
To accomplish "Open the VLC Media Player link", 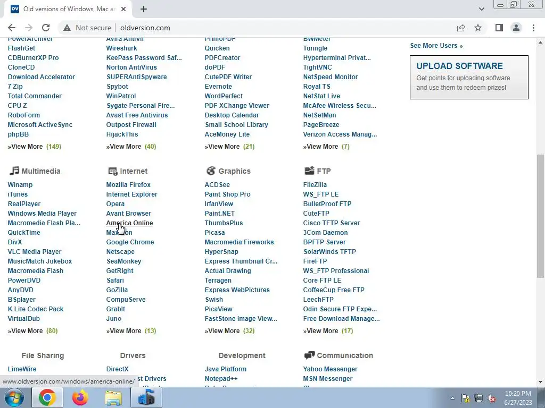I will pyautogui.click(x=35, y=251).
